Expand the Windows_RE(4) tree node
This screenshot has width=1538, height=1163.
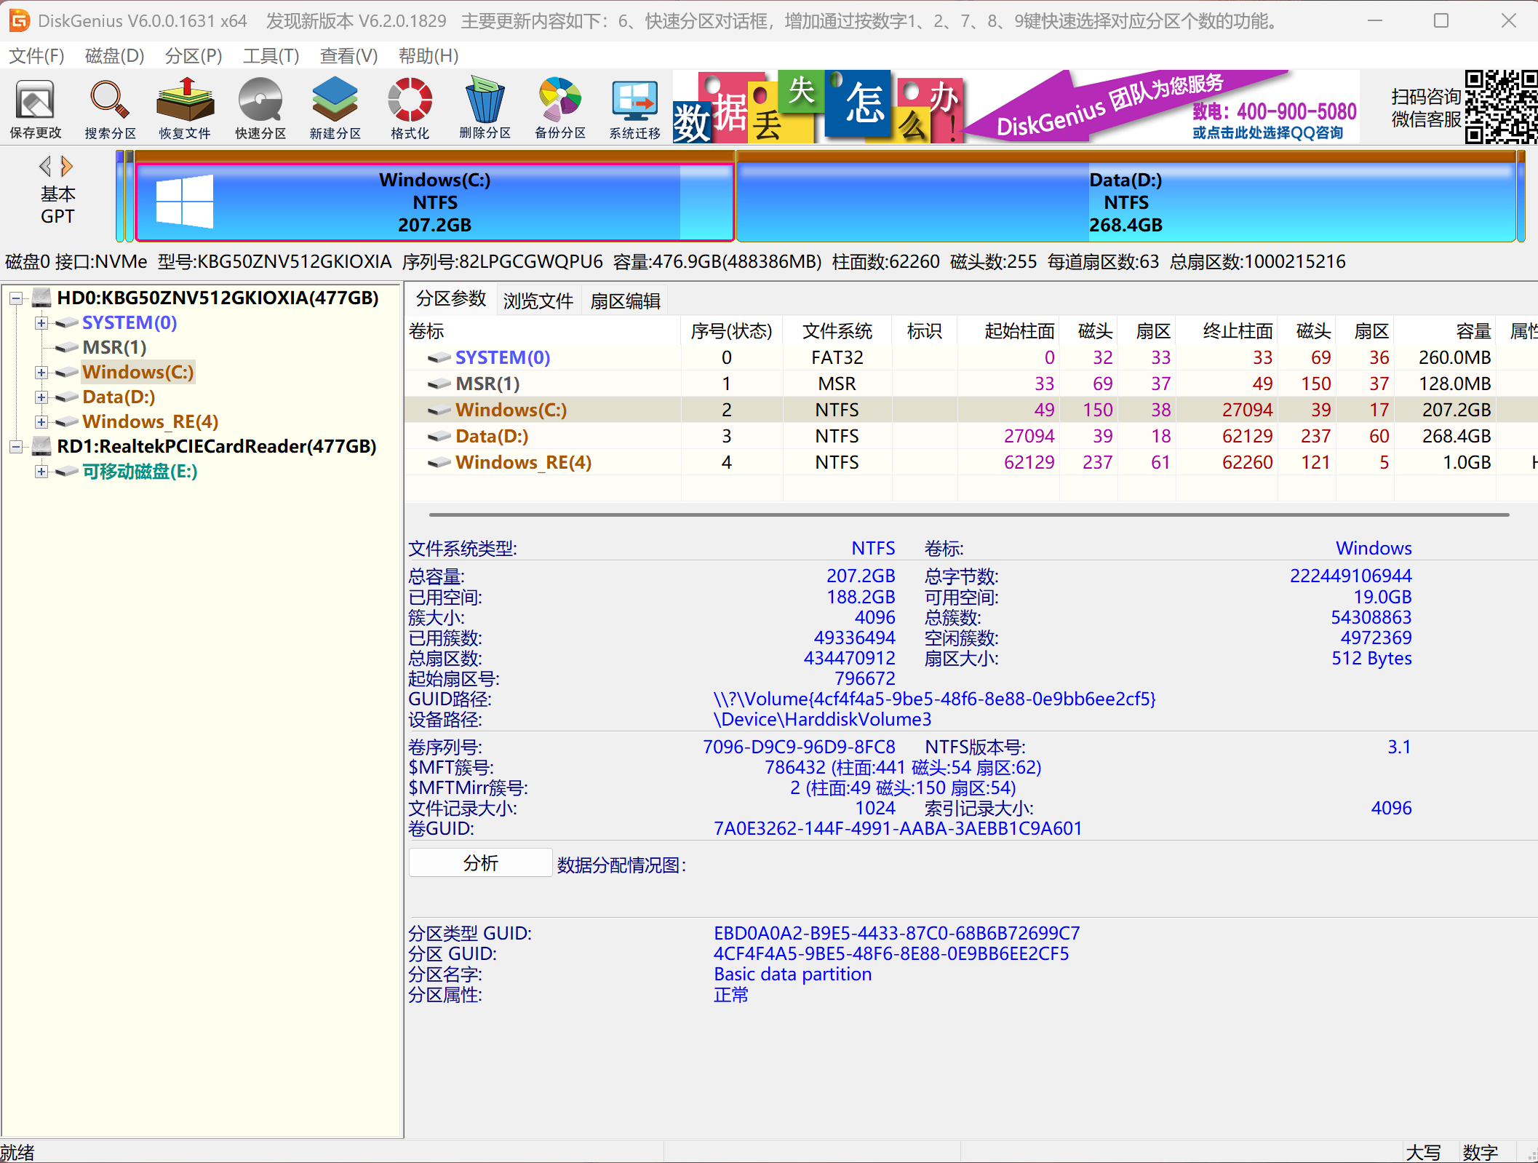coord(41,422)
